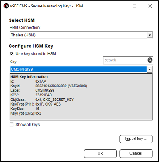
Task: Click the KeyType(P11) value 0x1F, CKK_AES
Action: pyautogui.click(x=48, y=104)
